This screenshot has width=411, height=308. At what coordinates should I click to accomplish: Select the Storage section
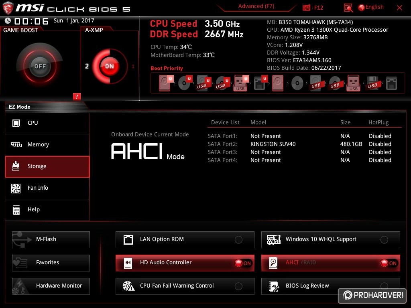[x=47, y=166]
